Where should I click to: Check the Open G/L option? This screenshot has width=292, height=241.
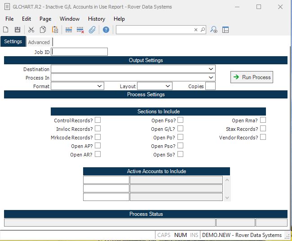(x=180, y=129)
